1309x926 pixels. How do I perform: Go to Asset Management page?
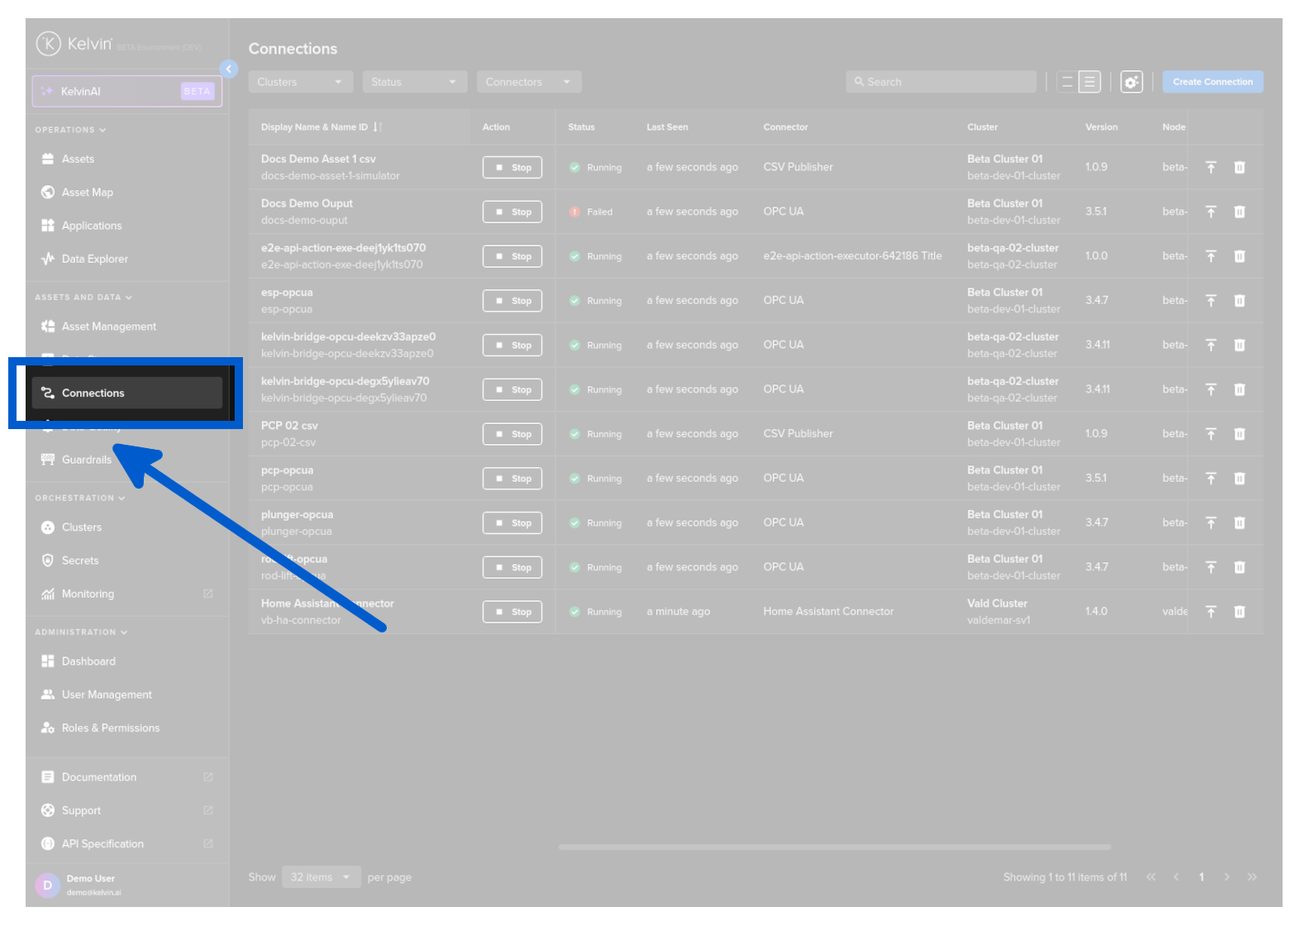(x=108, y=327)
